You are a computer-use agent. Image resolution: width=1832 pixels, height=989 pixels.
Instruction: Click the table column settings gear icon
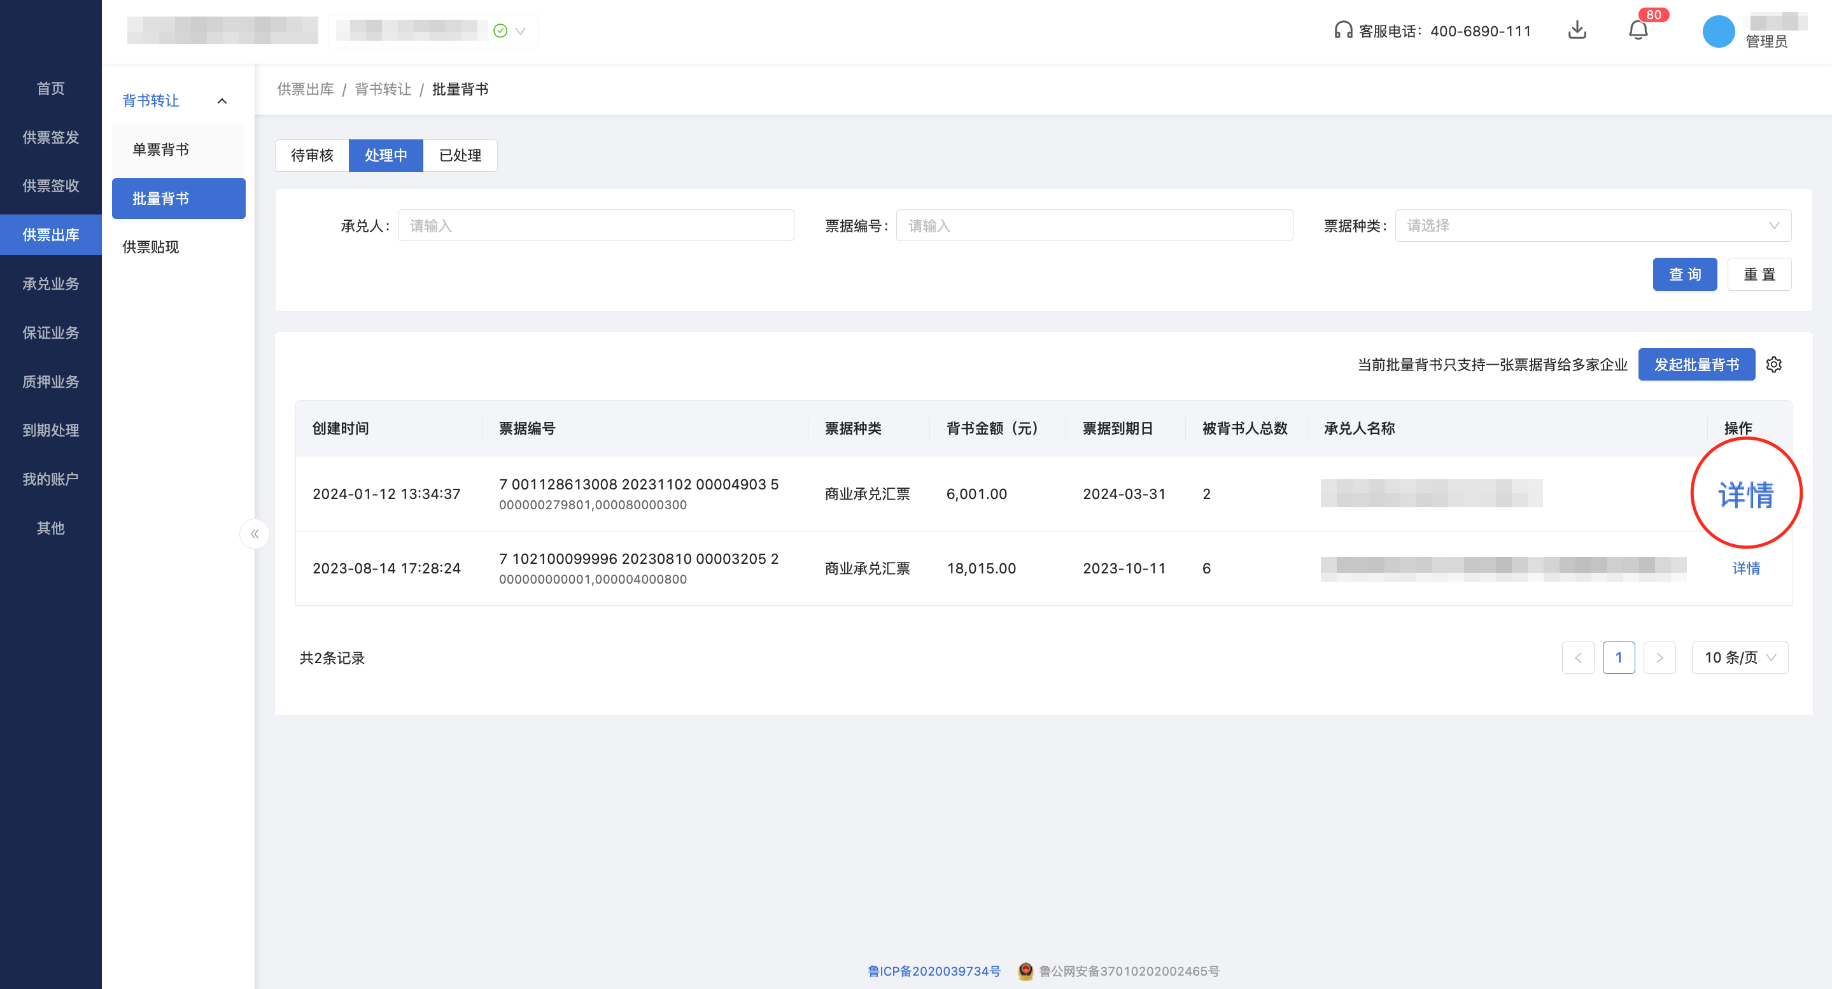1773,365
